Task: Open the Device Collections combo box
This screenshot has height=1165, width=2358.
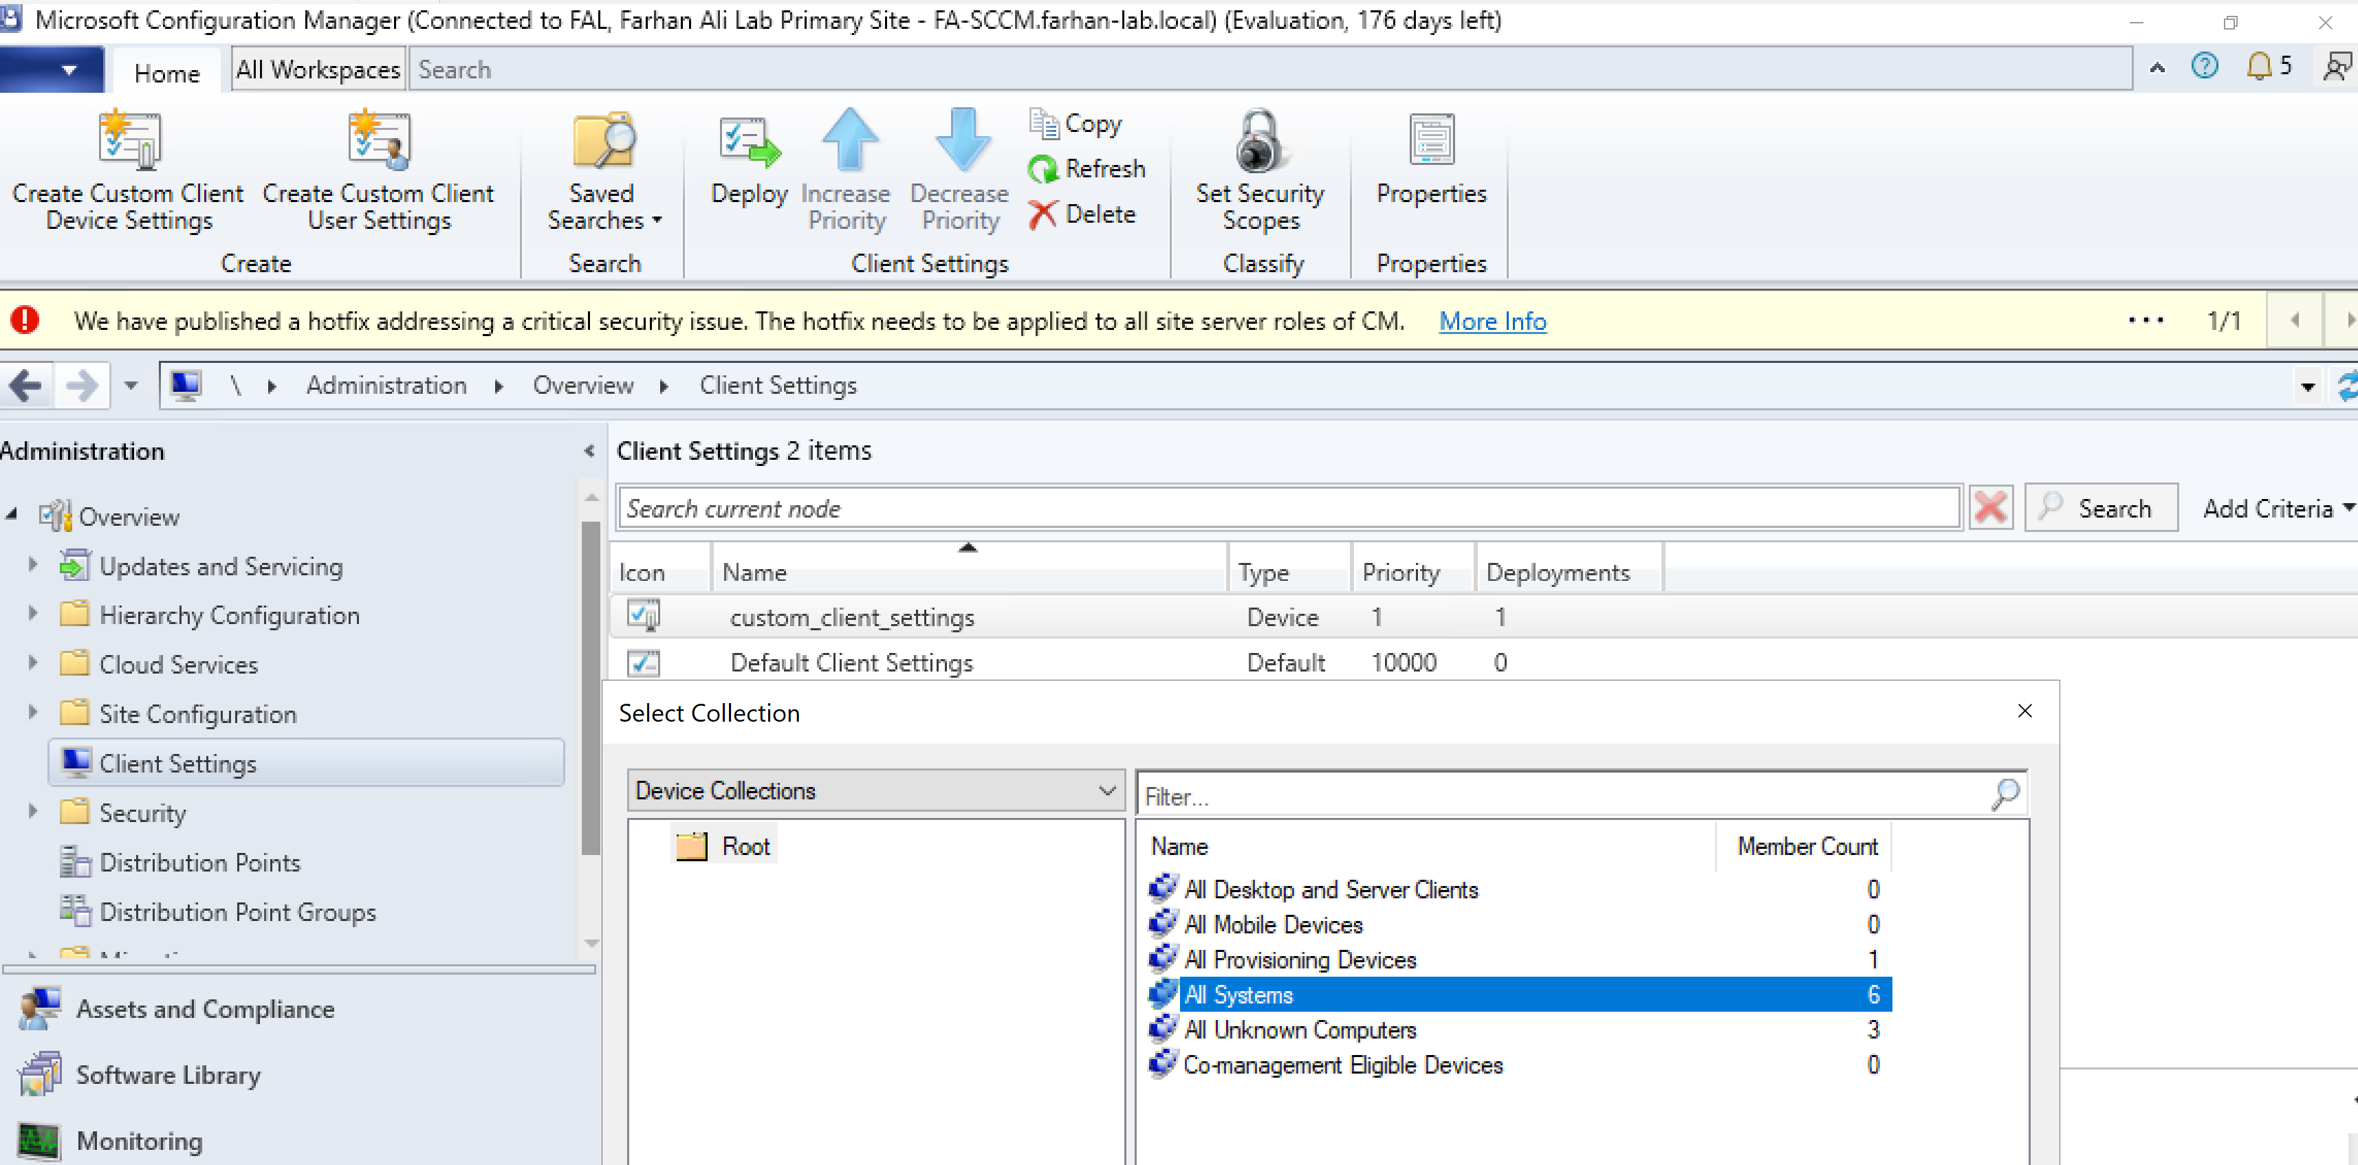Action: click(875, 790)
